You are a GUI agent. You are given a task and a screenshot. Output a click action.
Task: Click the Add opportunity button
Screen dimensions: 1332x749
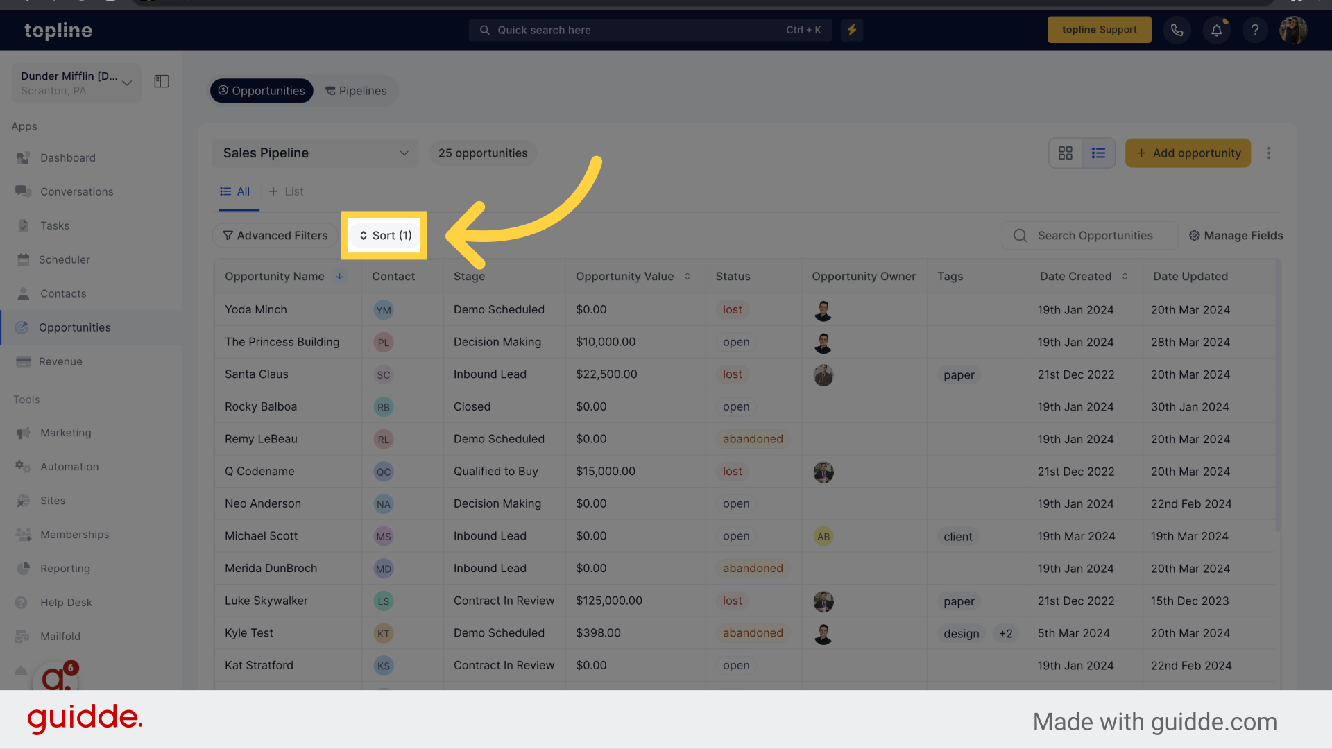point(1188,153)
